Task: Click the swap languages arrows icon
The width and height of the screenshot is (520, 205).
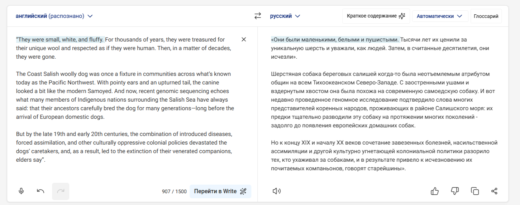Action: (258, 16)
